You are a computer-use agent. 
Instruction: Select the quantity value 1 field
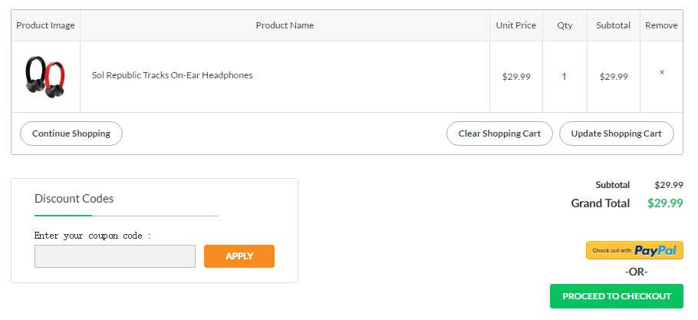(x=564, y=77)
